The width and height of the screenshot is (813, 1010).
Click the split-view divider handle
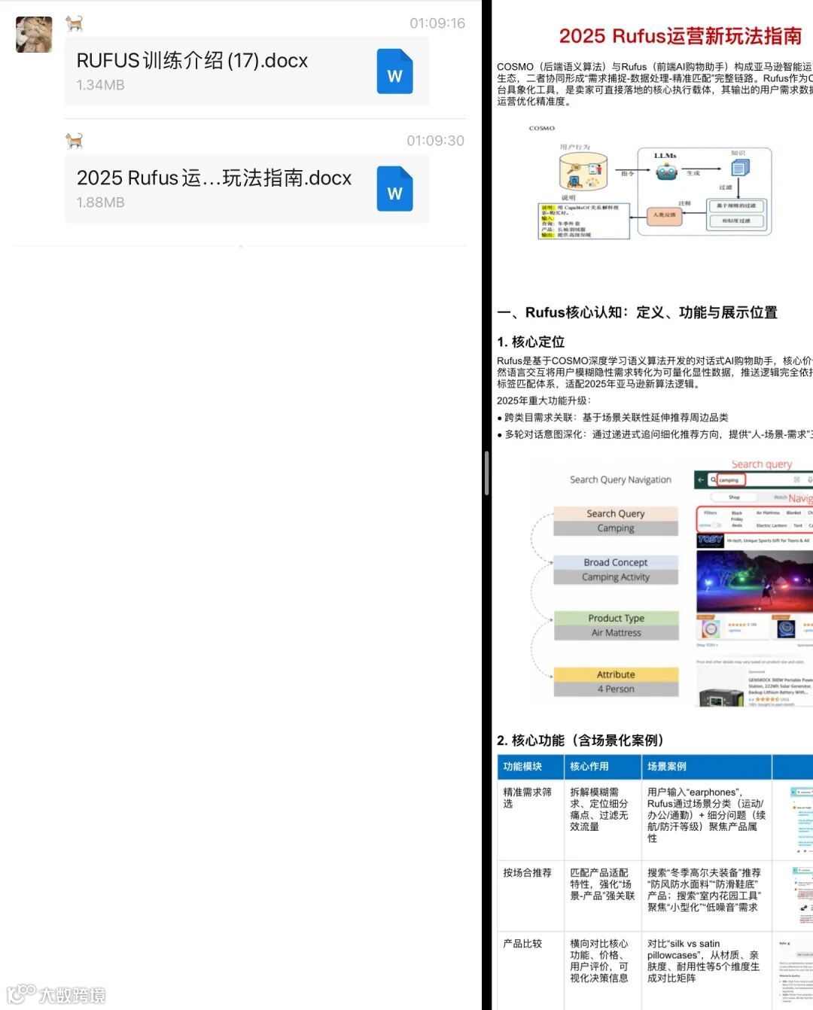pos(487,473)
